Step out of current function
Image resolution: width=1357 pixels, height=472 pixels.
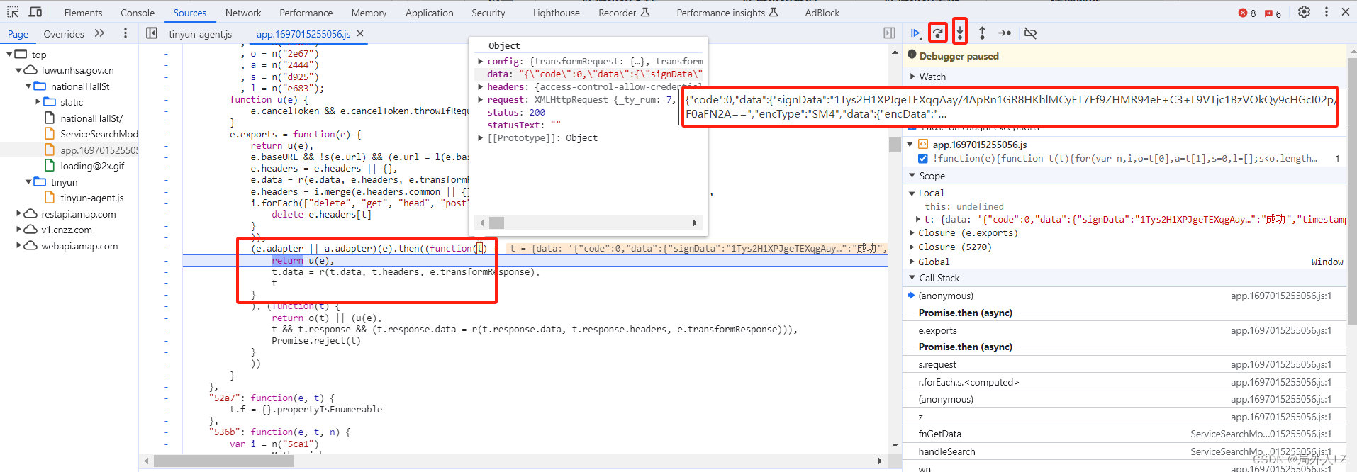point(982,33)
